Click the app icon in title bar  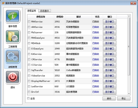(x=3, y=3)
